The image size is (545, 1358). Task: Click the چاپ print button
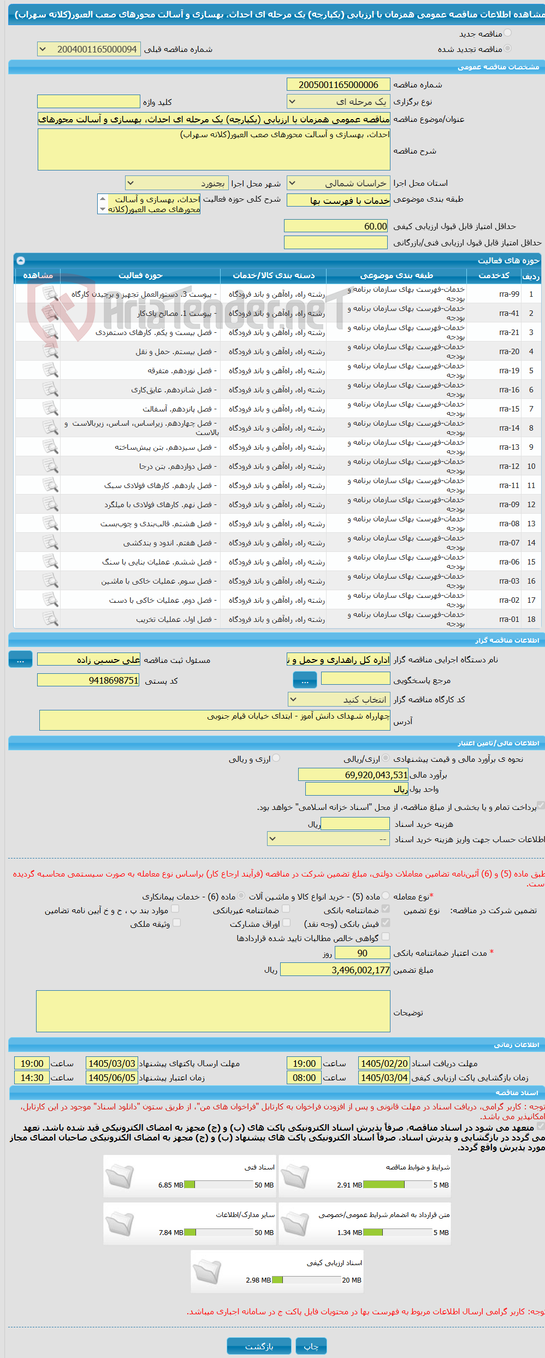coord(311,1346)
